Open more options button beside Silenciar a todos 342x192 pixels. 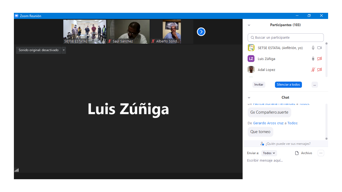(315, 85)
